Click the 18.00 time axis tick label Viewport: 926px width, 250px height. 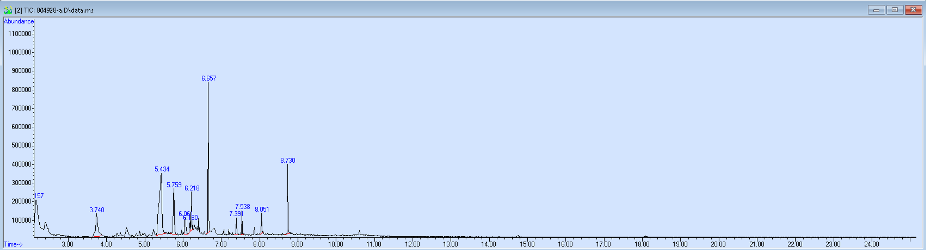[x=642, y=244]
